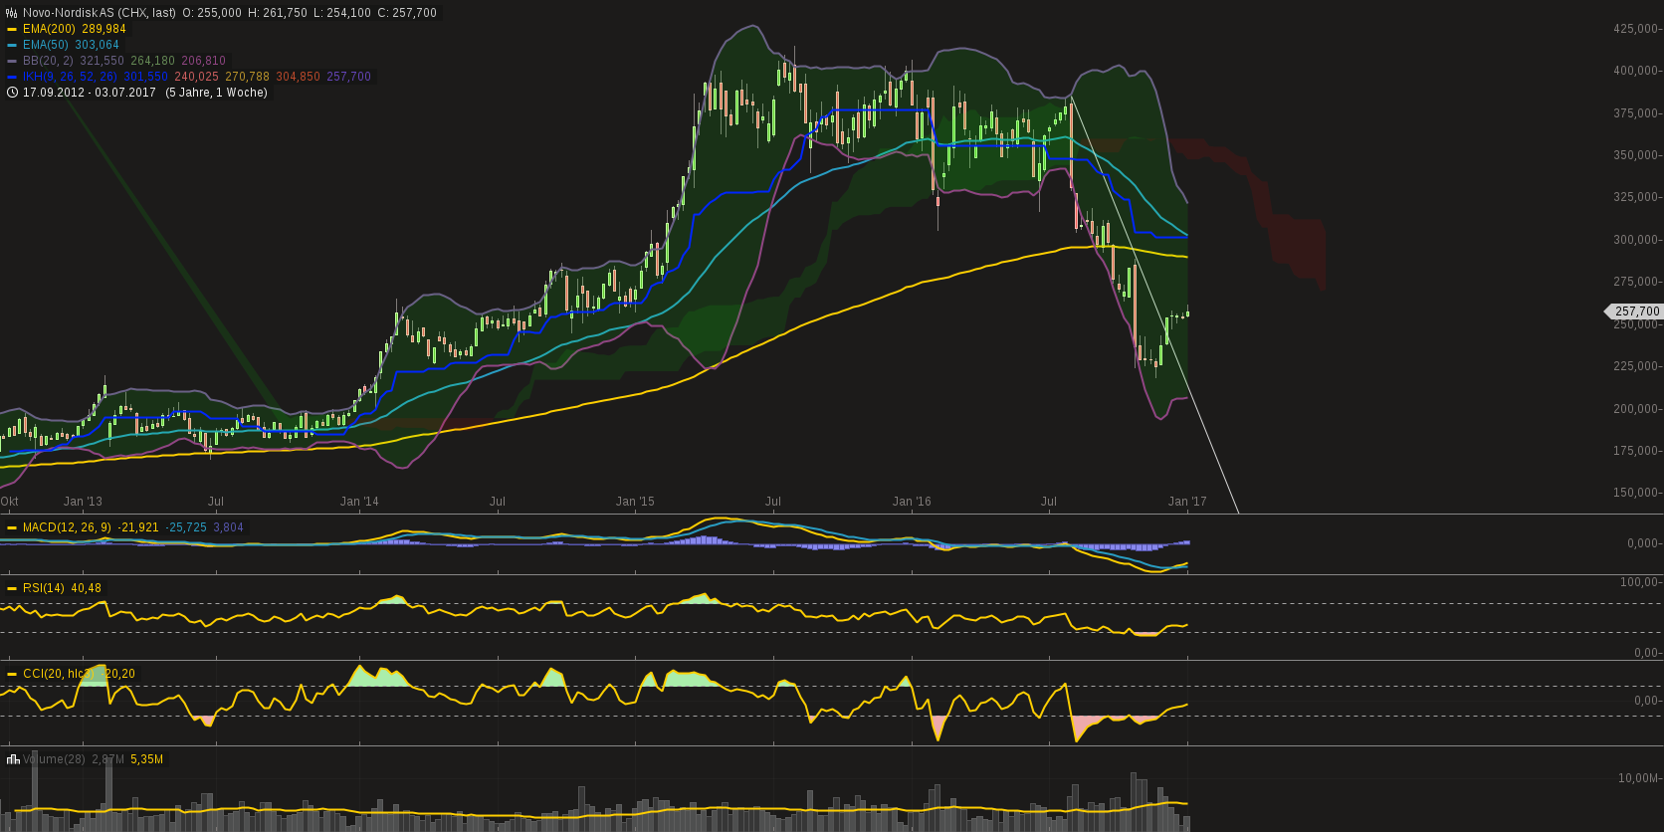1664x832 pixels.
Task: Click the low price value L: 254,100
Action: [x=342, y=13]
